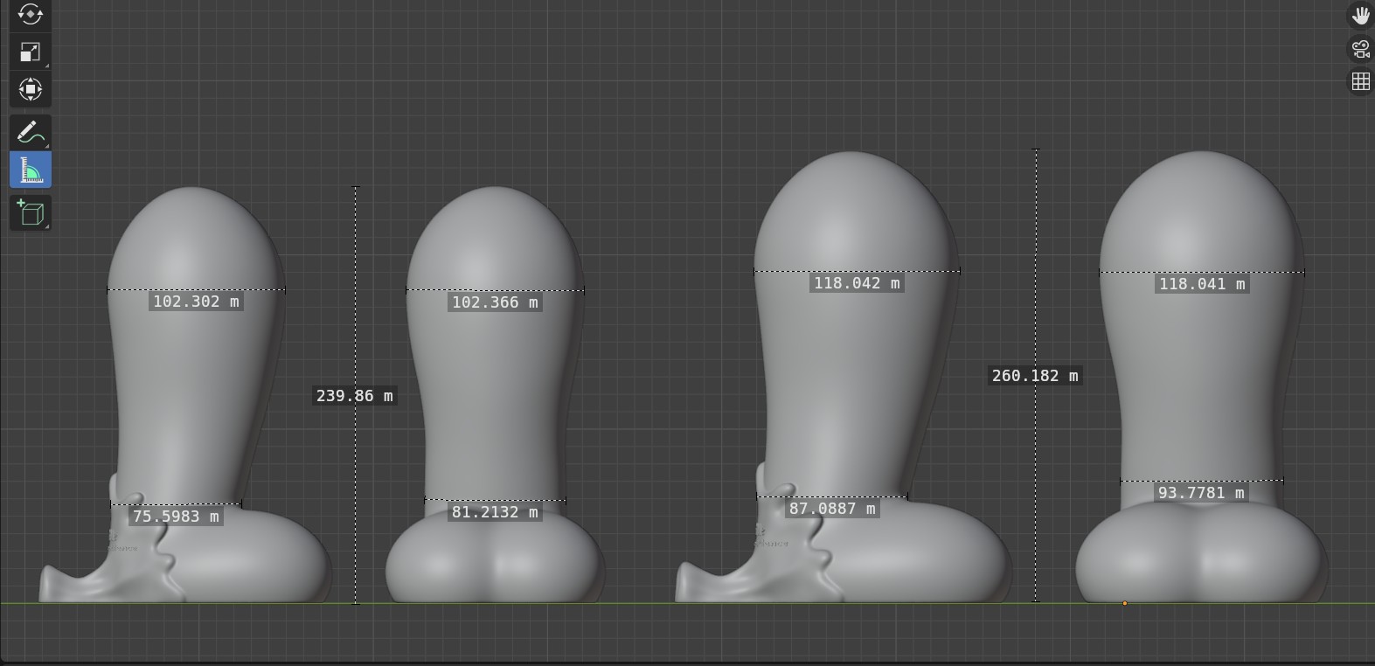
Task: Select the 87.0887 m ruler label
Action: pyautogui.click(x=832, y=509)
